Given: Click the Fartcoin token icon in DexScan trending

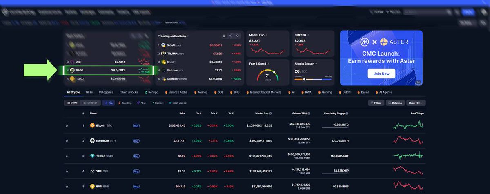Looking at the screenshot, I should pos(163,70).
